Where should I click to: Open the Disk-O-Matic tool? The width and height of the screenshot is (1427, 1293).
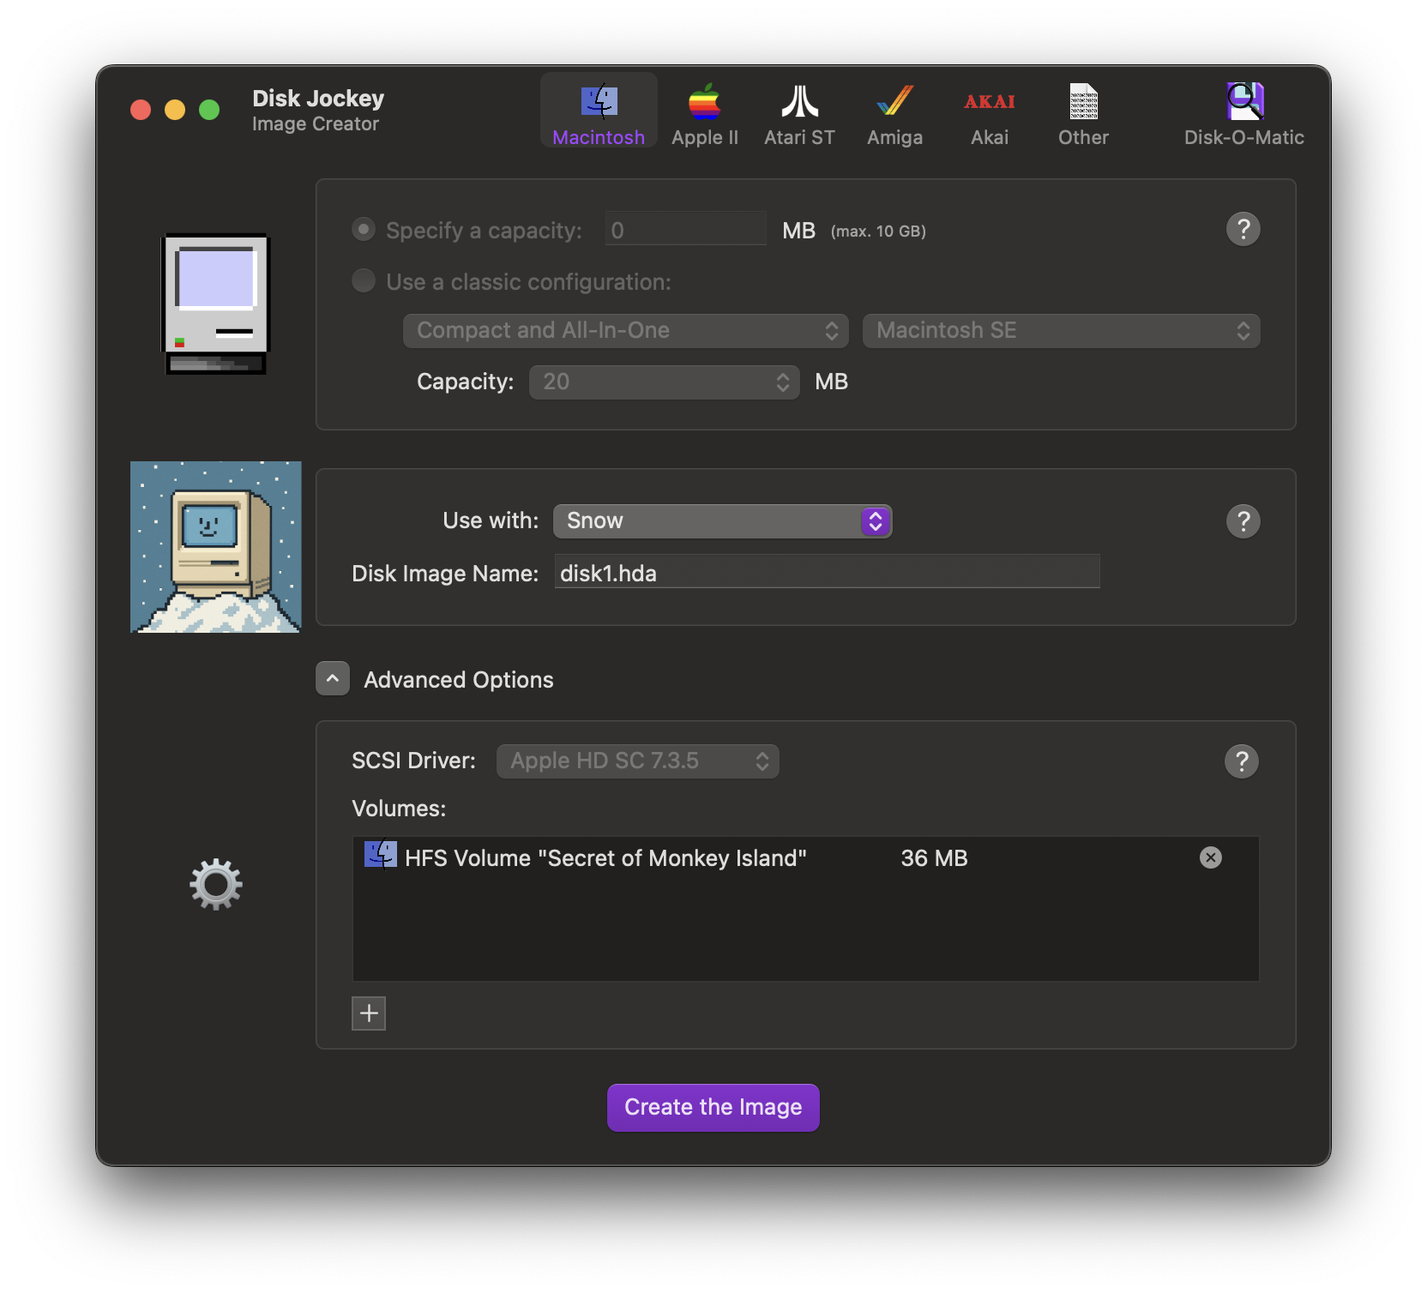tap(1243, 111)
